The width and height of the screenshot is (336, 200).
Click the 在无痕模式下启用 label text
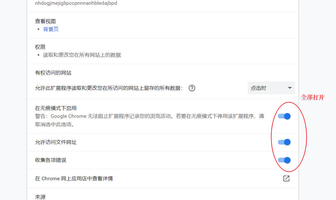pos(56,108)
